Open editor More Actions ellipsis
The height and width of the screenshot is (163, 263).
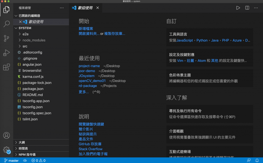[256, 8]
